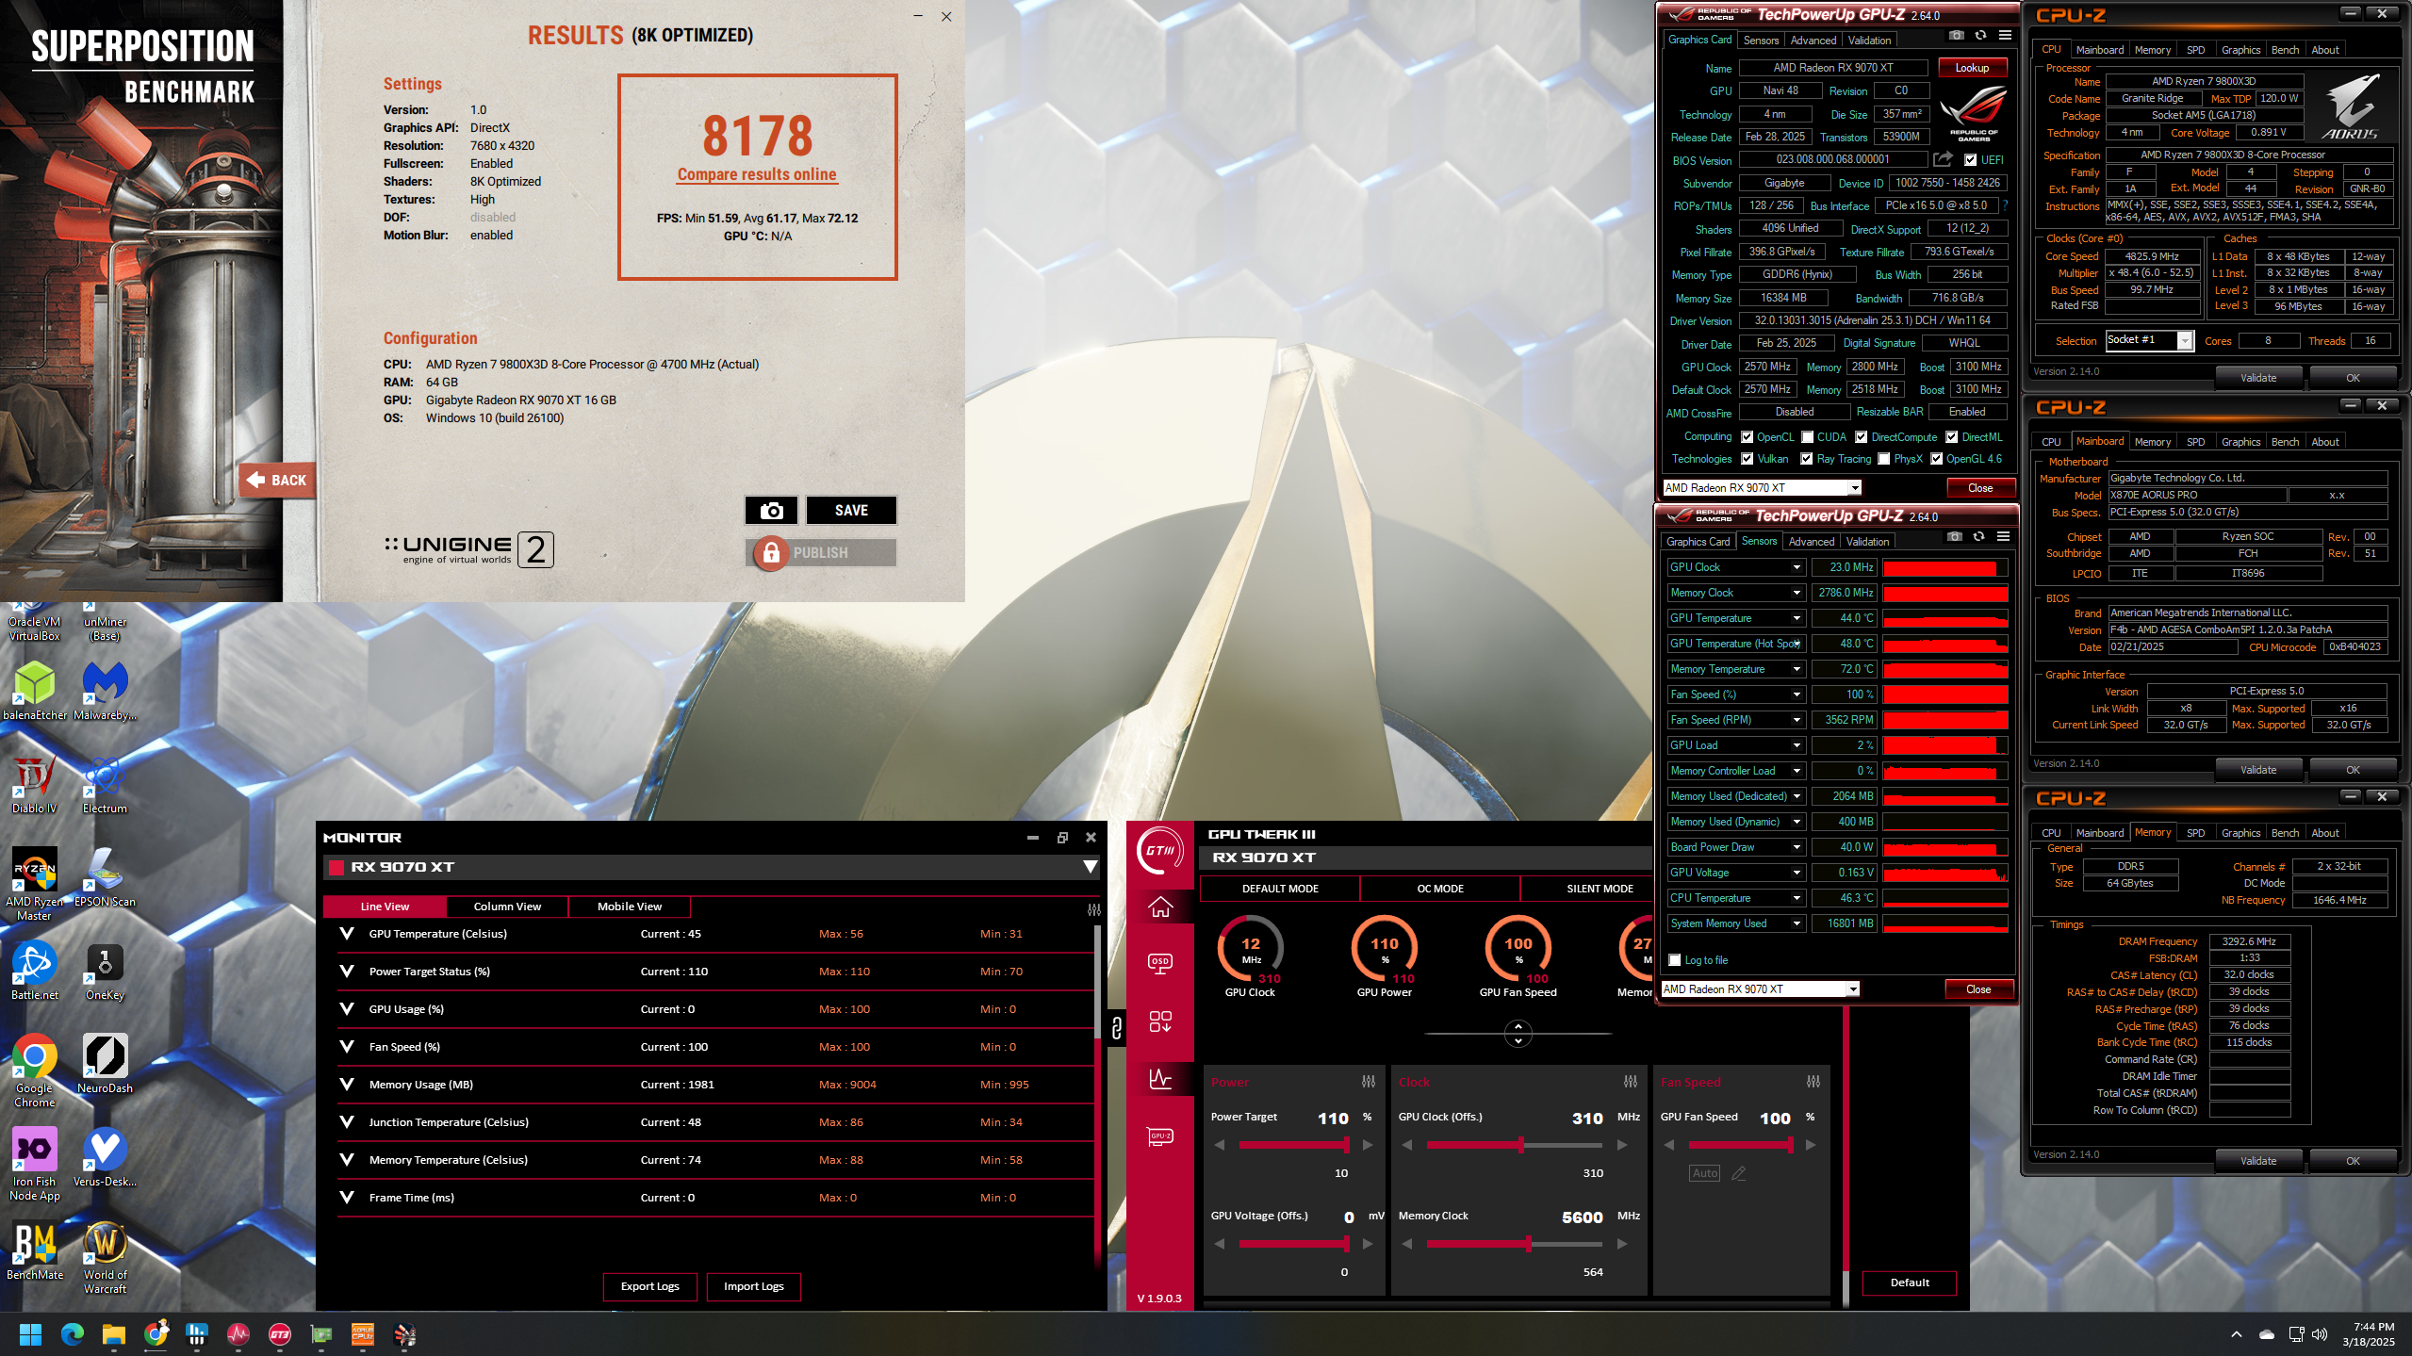Open AMD Ryzen Master desktop icon
The width and height of the screenshot is (2412, 1356).
point(35,883)
